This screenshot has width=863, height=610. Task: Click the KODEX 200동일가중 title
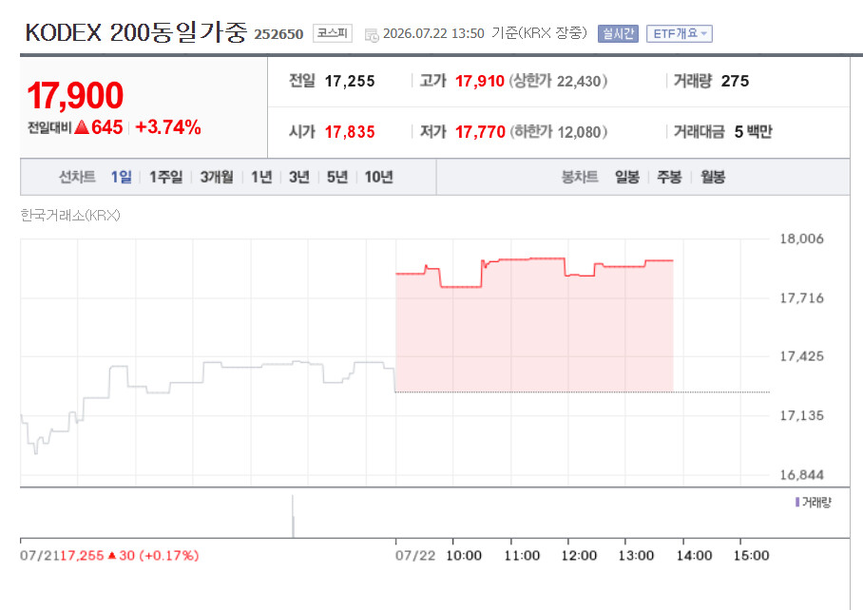137,32
